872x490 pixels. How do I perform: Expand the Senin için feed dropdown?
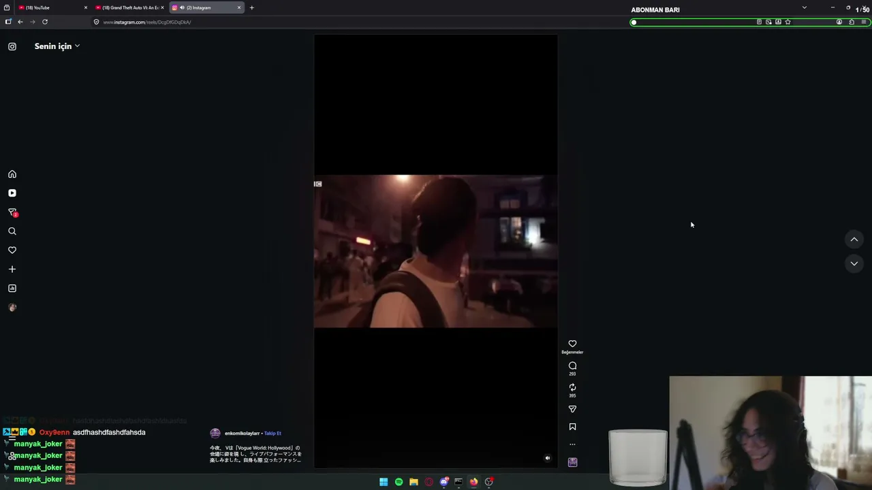[x=57, y=46]
